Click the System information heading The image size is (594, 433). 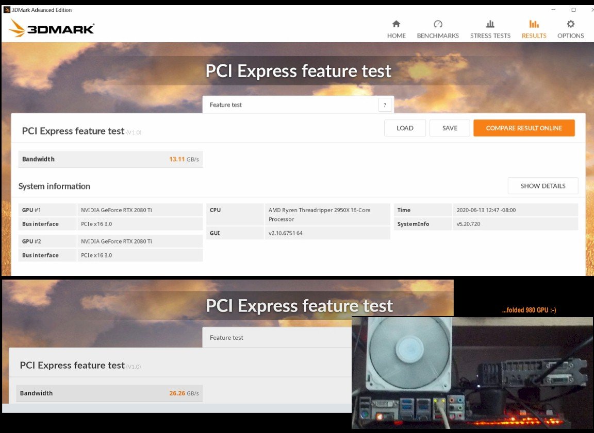[x=54, y=186]
